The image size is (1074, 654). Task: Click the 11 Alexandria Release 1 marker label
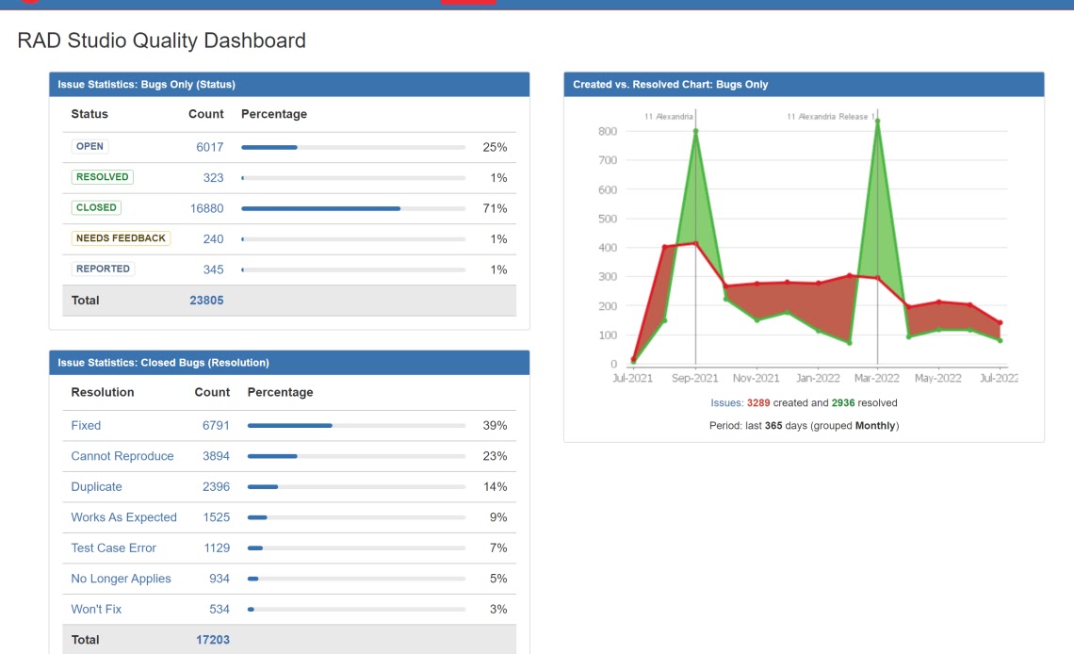[x=830, y=117]
